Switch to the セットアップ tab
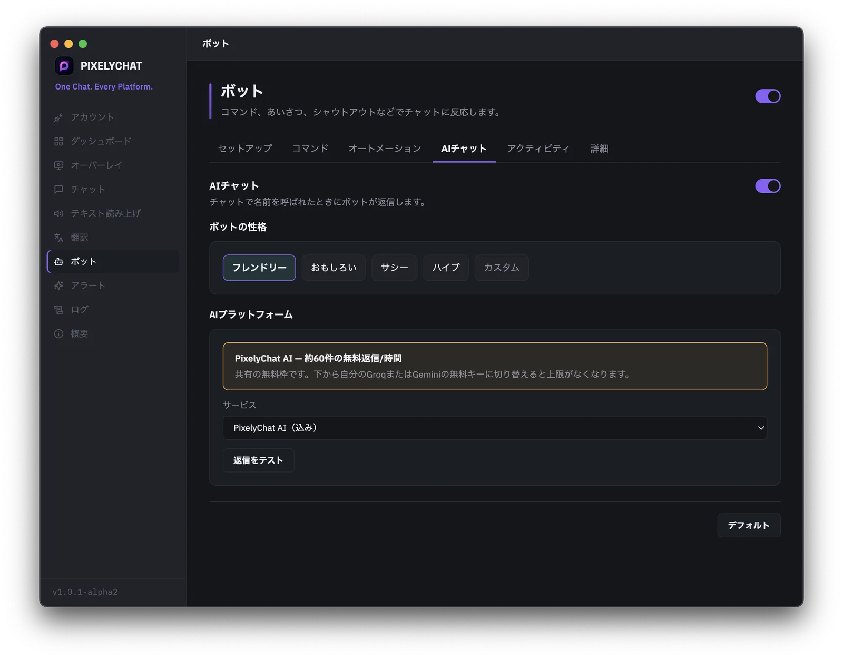 245,149
